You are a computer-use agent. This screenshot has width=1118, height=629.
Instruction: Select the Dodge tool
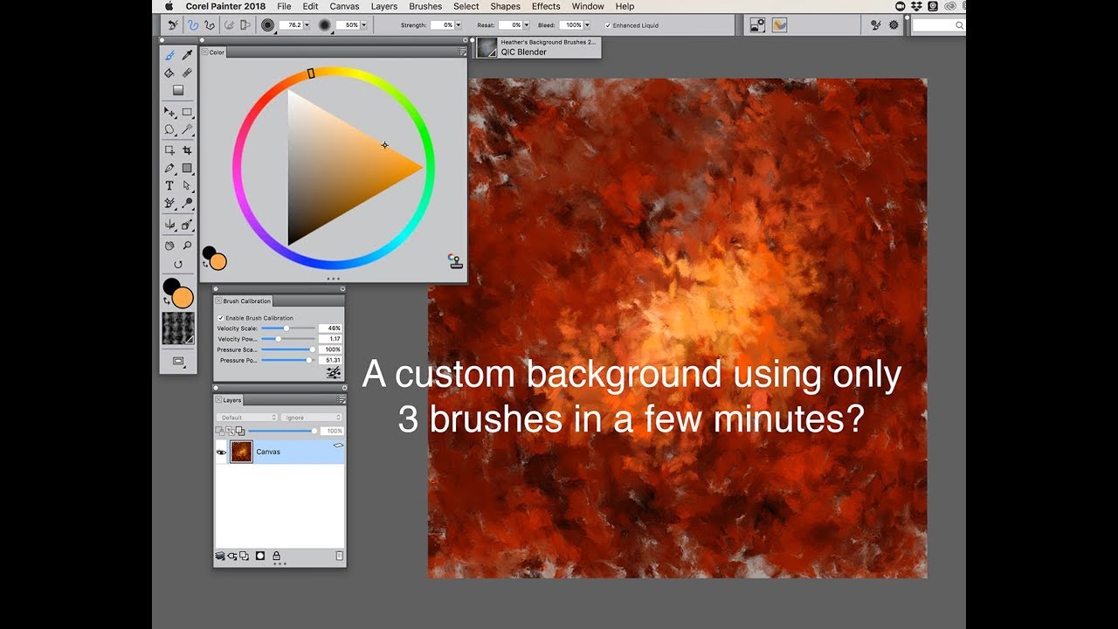click(x=187, y=204)
